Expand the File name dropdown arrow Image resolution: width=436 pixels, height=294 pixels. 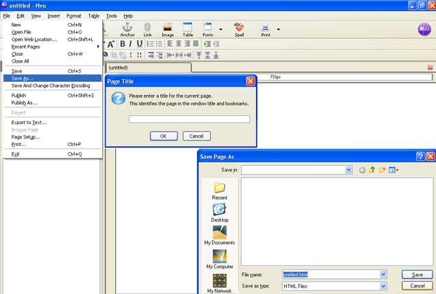[x=383, y=274]
